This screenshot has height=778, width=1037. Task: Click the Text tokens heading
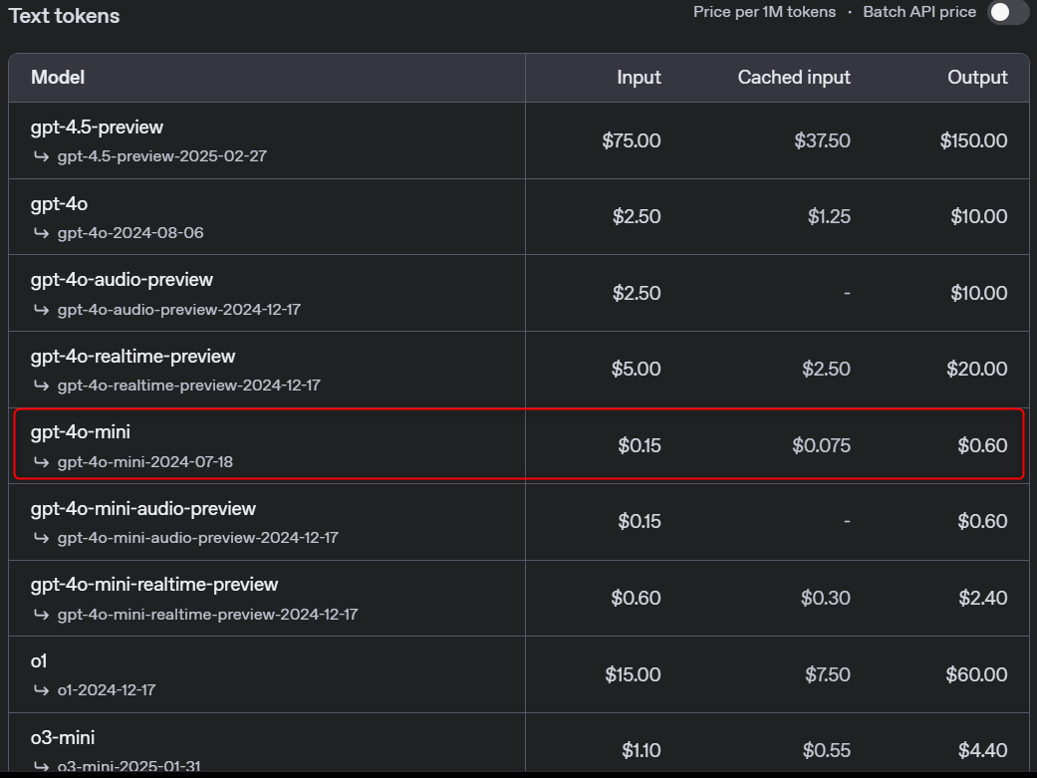point(64,16)
